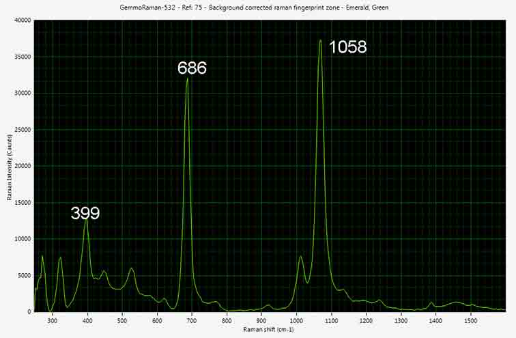Click the chart title mentioning Emerald, Green
Image resolution: width=516 pixels, height=338 pixels.
tap(258, 6)
